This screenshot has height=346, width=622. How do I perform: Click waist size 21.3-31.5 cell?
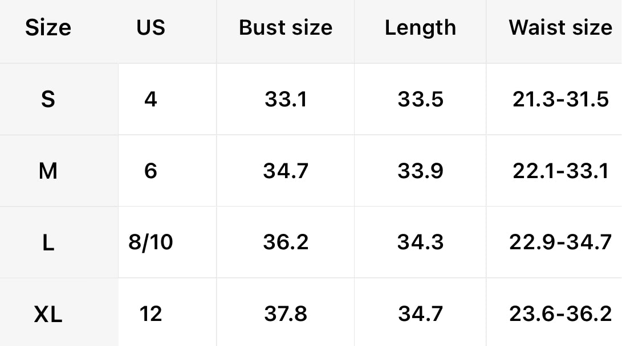click(x=560, y=100)
